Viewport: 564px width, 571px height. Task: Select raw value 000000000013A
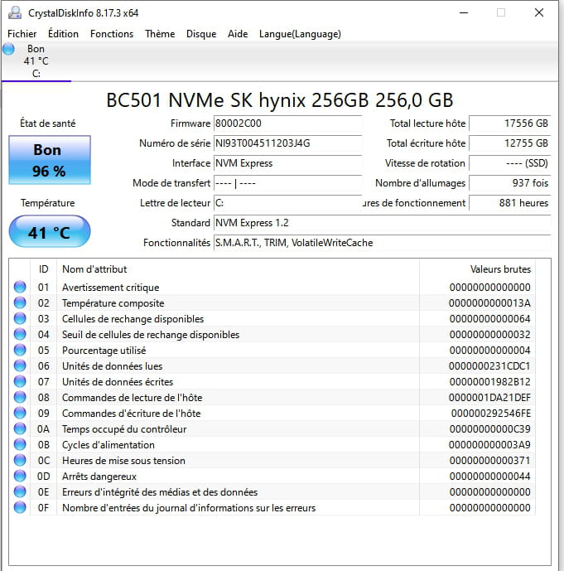click(x=489, y=303)
